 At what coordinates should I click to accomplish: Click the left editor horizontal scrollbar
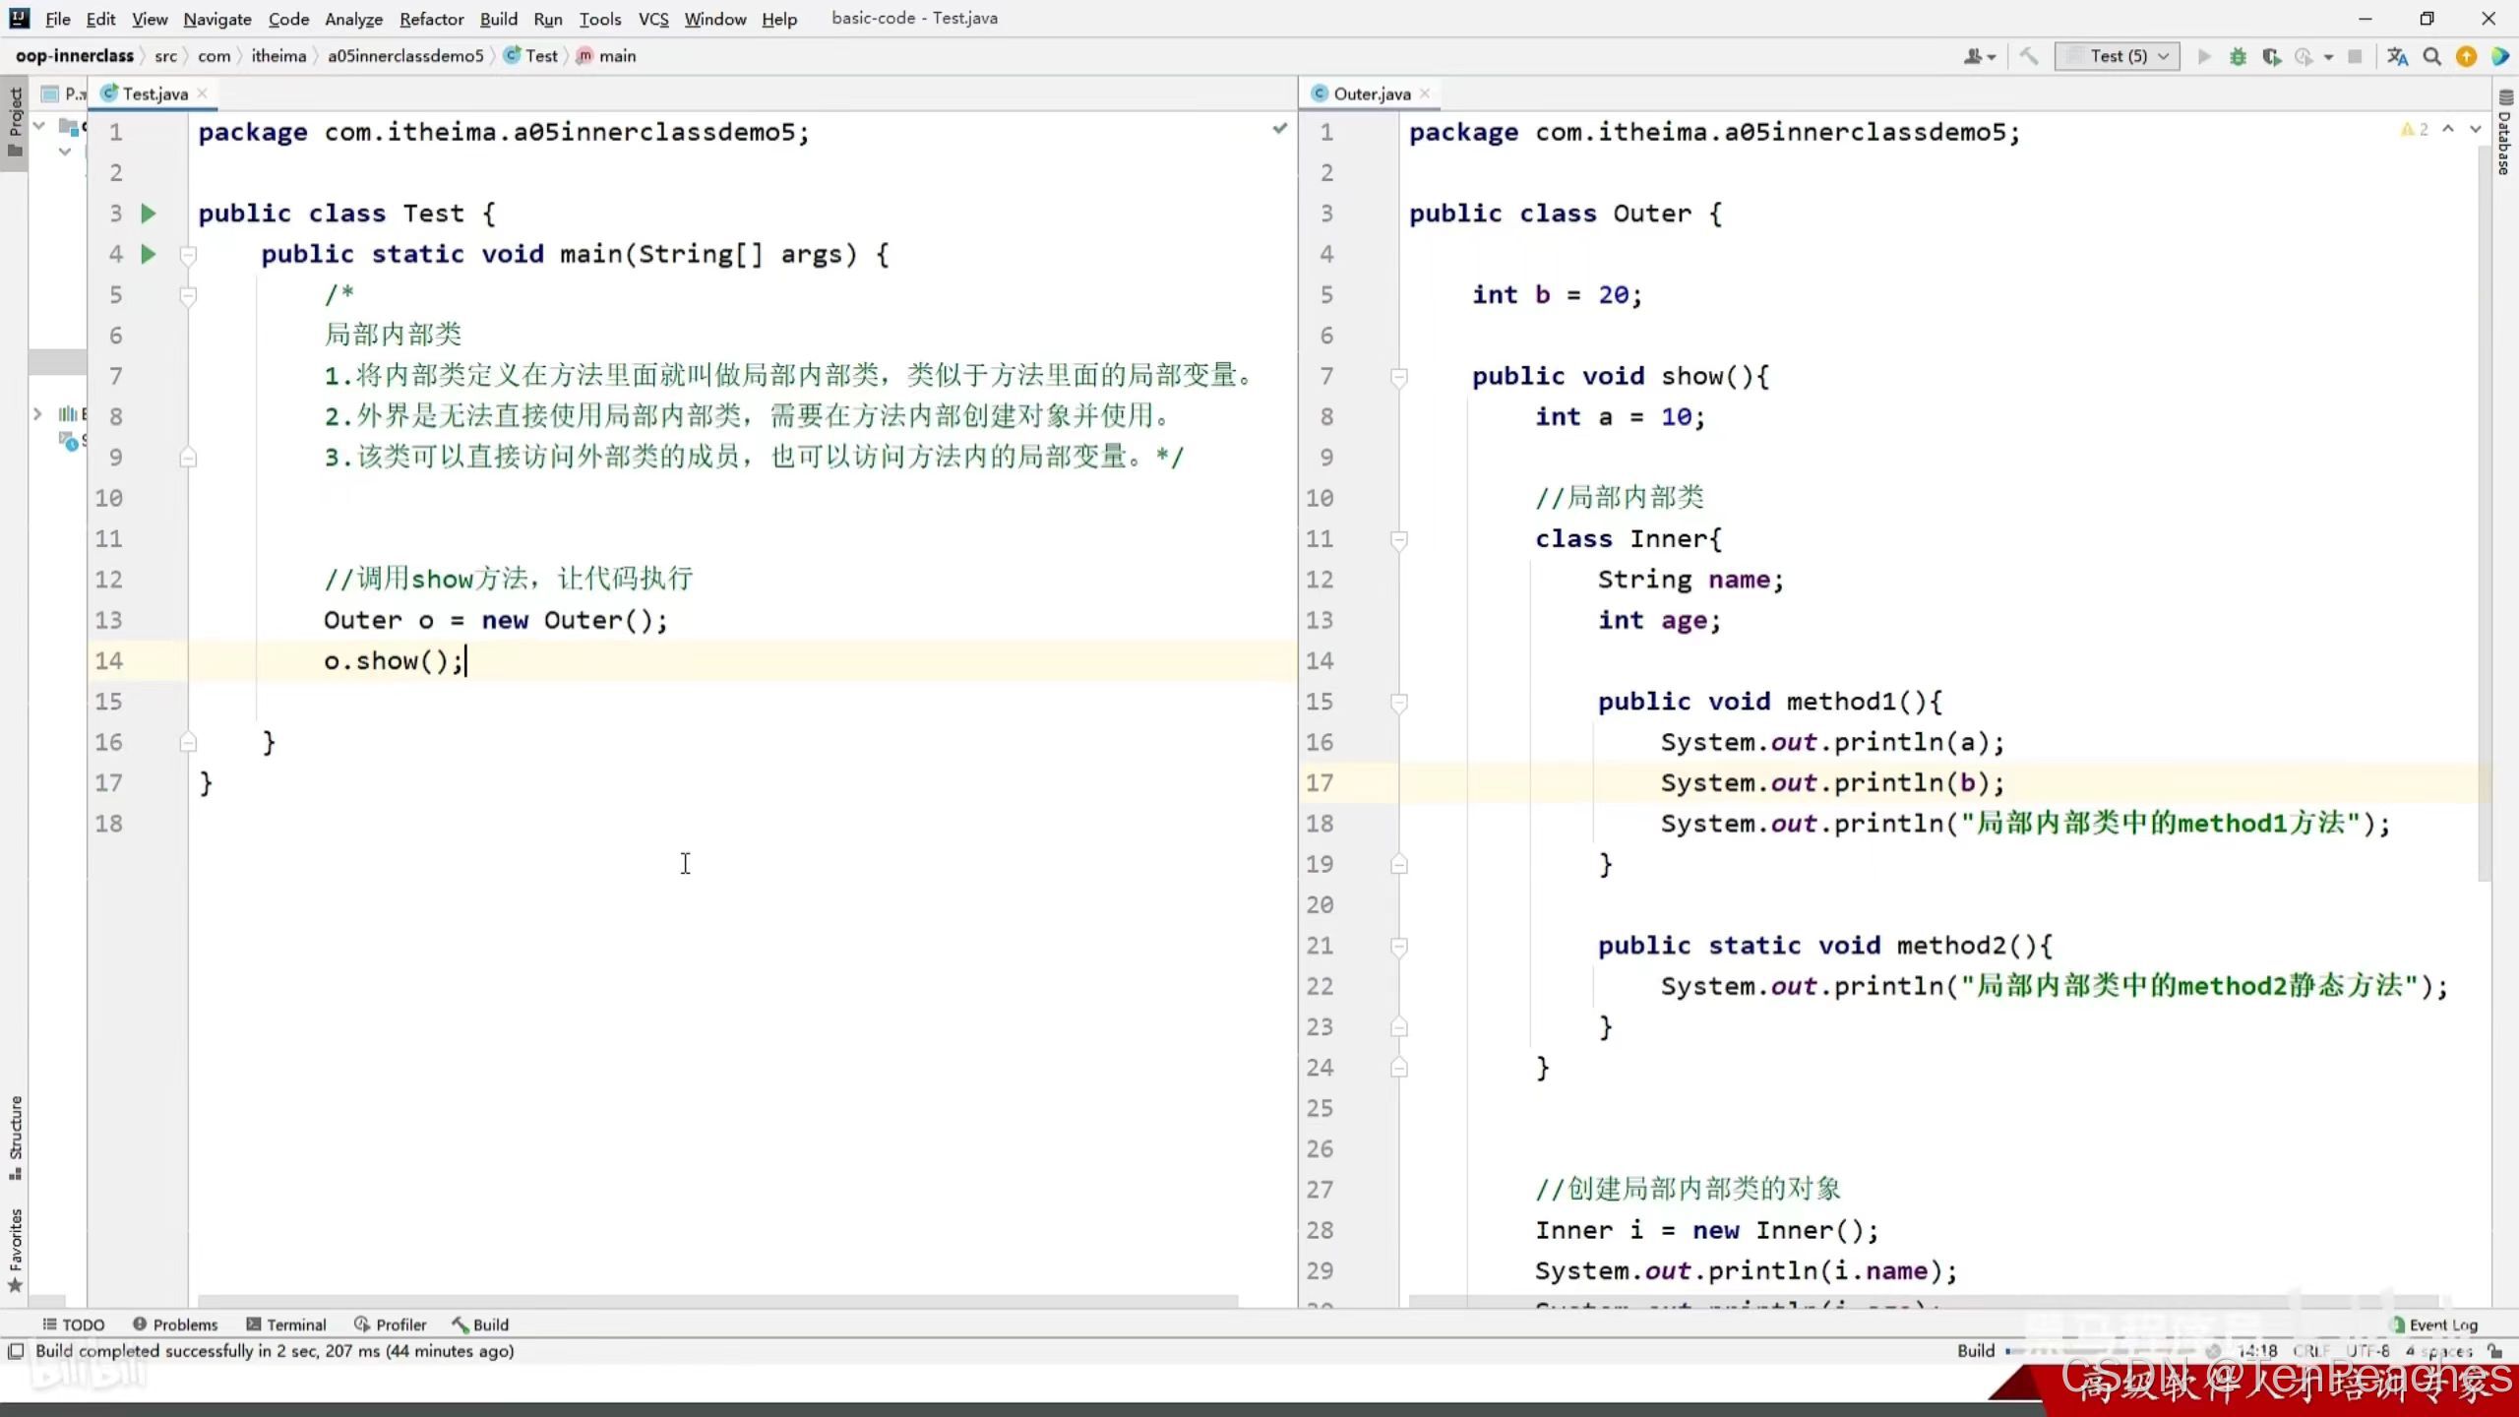[718, 1301]
